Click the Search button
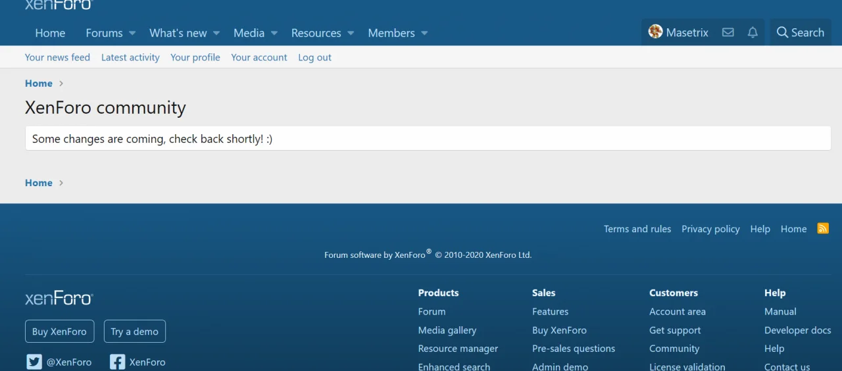The width and height of the screenshot is (842, 371). [x=801, y=32]
